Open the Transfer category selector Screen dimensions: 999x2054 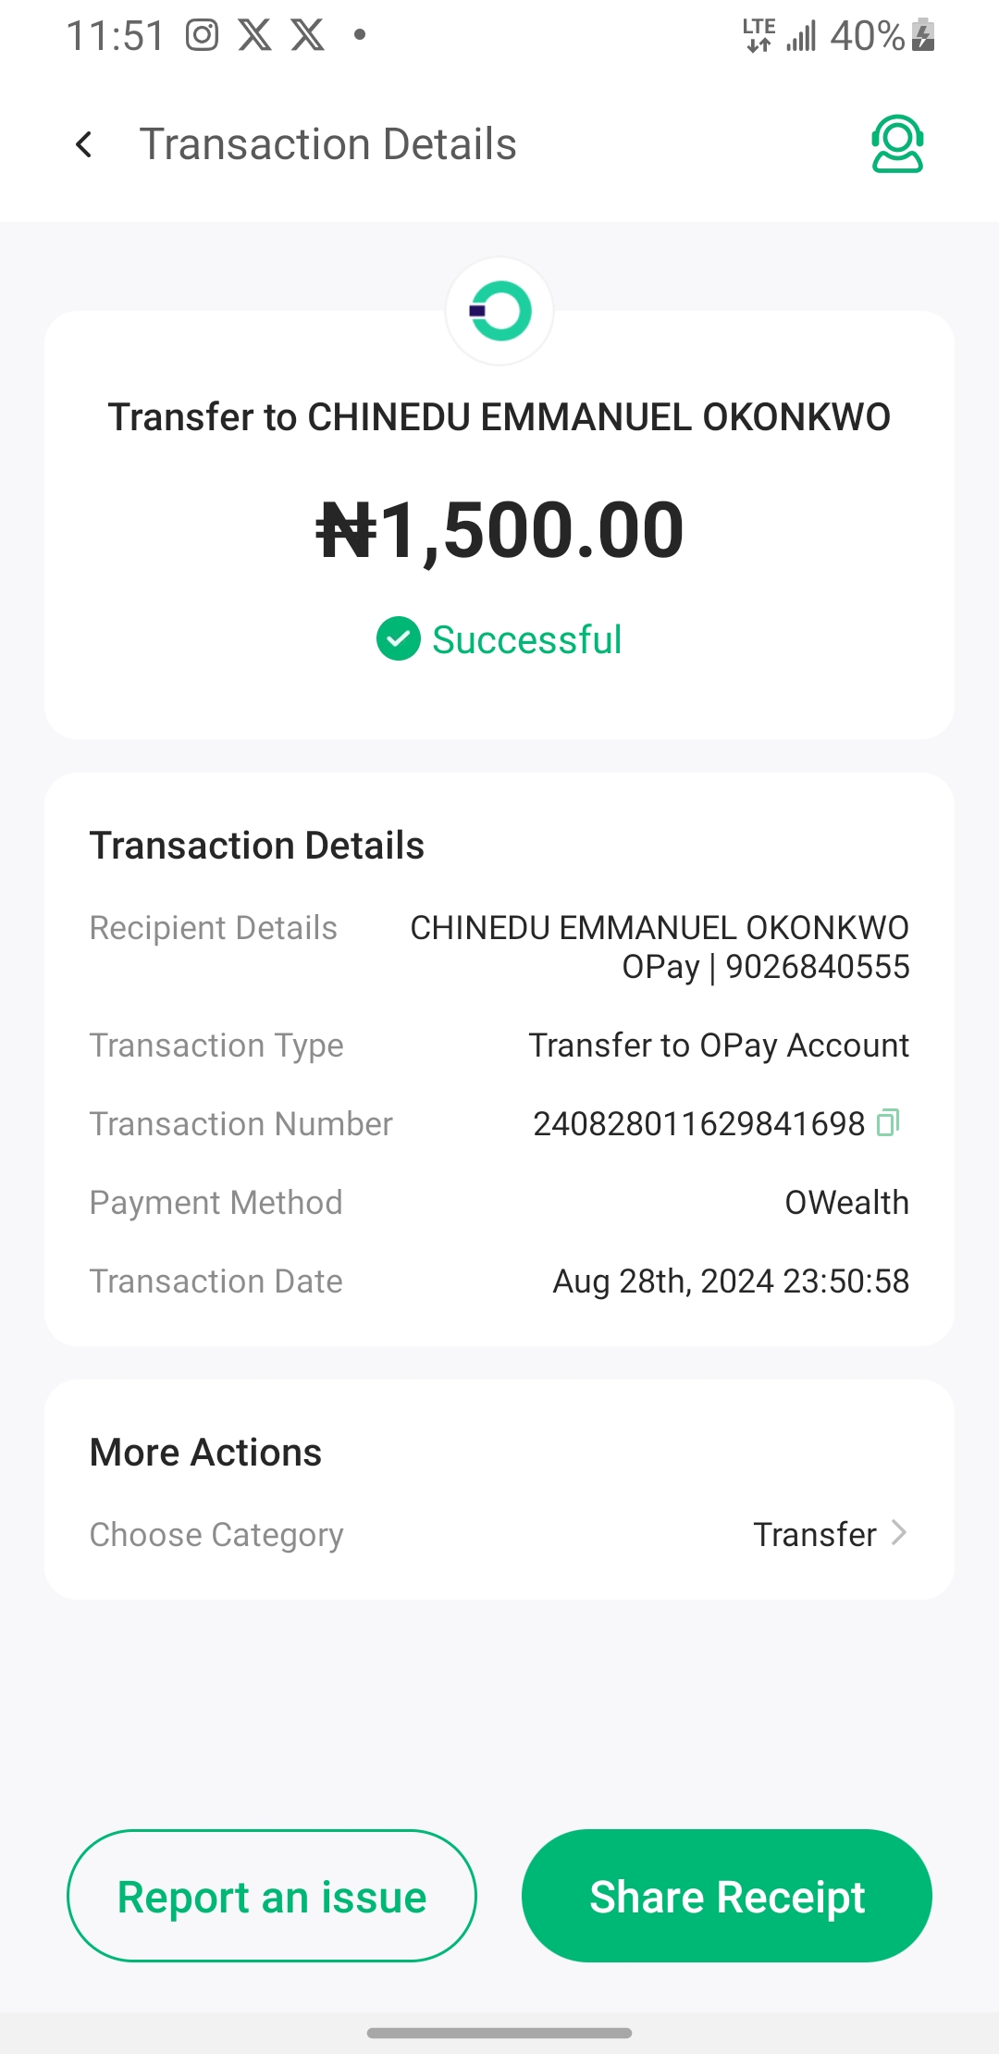click(815, 1534)
